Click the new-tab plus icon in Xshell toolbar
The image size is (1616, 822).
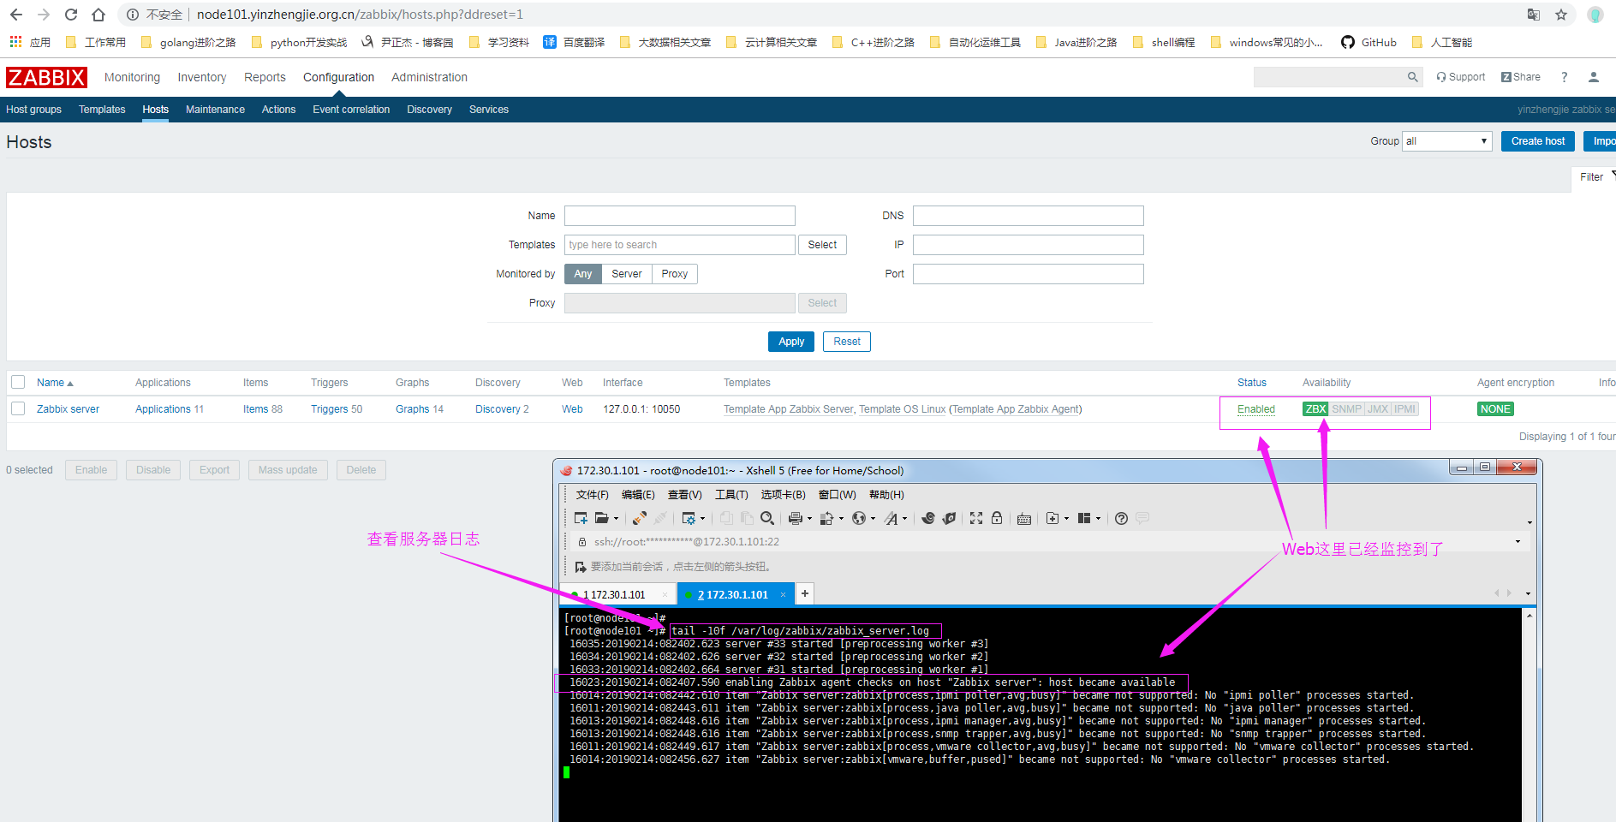[x=1052, y=518]
